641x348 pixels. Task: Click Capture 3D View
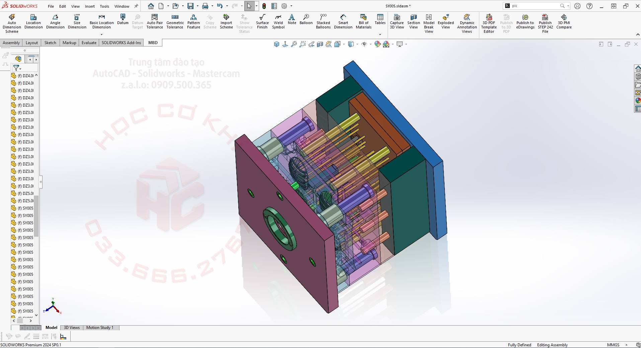pyautogui.click(x=397, y=21)
